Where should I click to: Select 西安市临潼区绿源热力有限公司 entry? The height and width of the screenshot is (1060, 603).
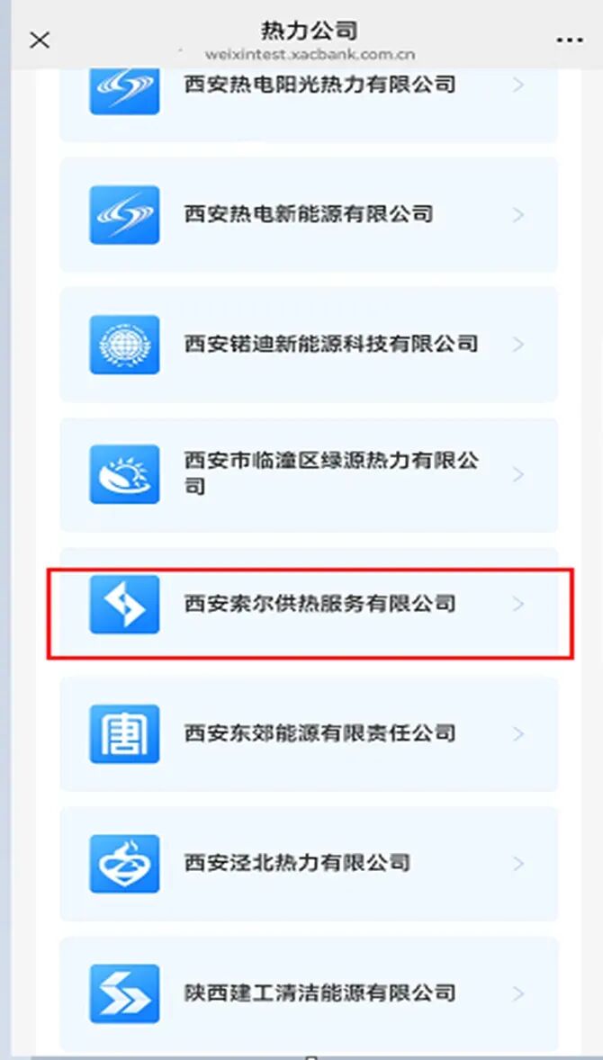[x=309, y=474]
